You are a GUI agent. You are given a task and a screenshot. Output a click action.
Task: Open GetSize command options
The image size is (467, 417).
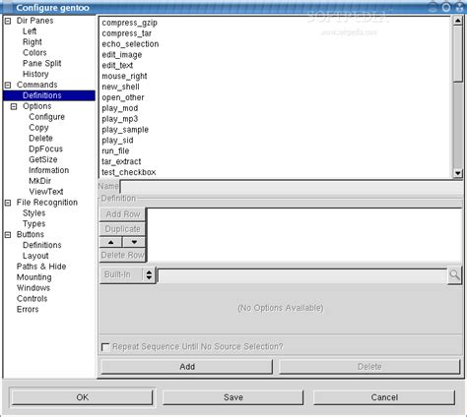[x=43, y=159]
